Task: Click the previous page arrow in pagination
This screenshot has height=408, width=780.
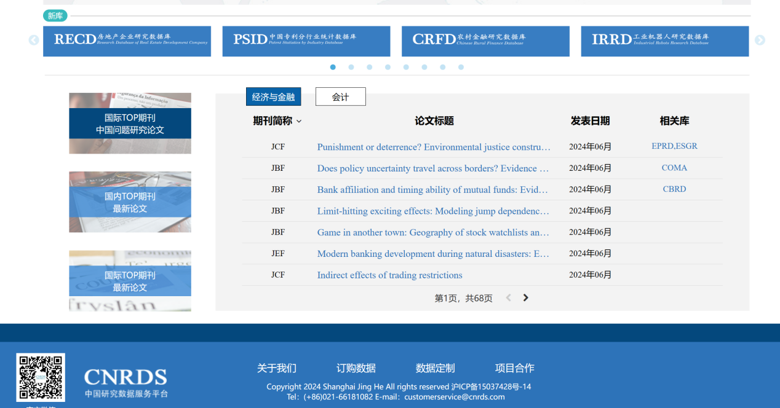Action: (x=508, y=298)
